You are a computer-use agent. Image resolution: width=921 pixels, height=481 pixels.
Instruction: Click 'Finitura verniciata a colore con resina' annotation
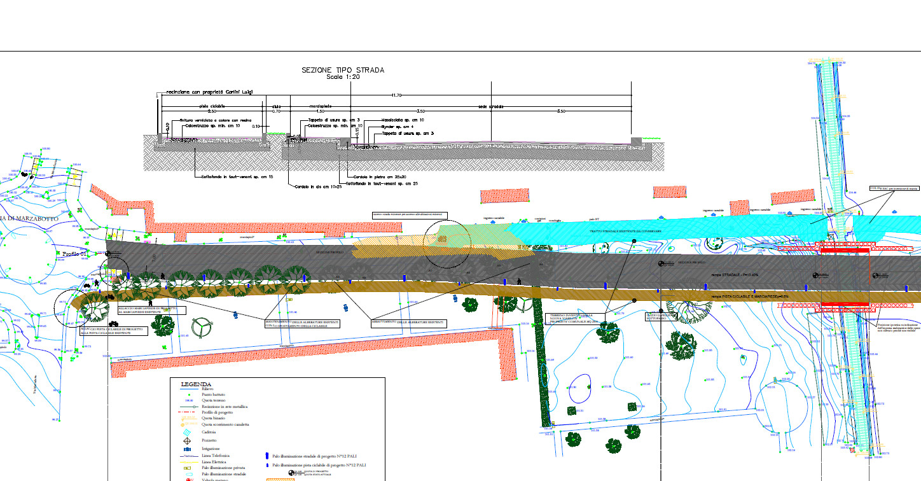pos(216,120)
